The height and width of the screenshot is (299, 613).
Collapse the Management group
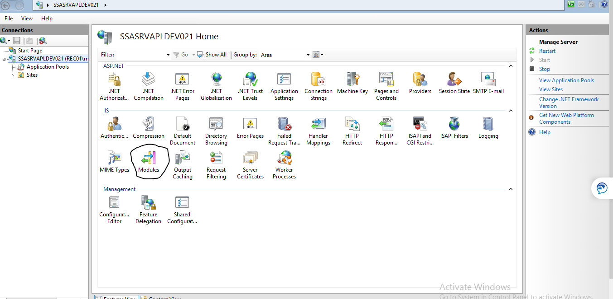click(x=511, y=189)
